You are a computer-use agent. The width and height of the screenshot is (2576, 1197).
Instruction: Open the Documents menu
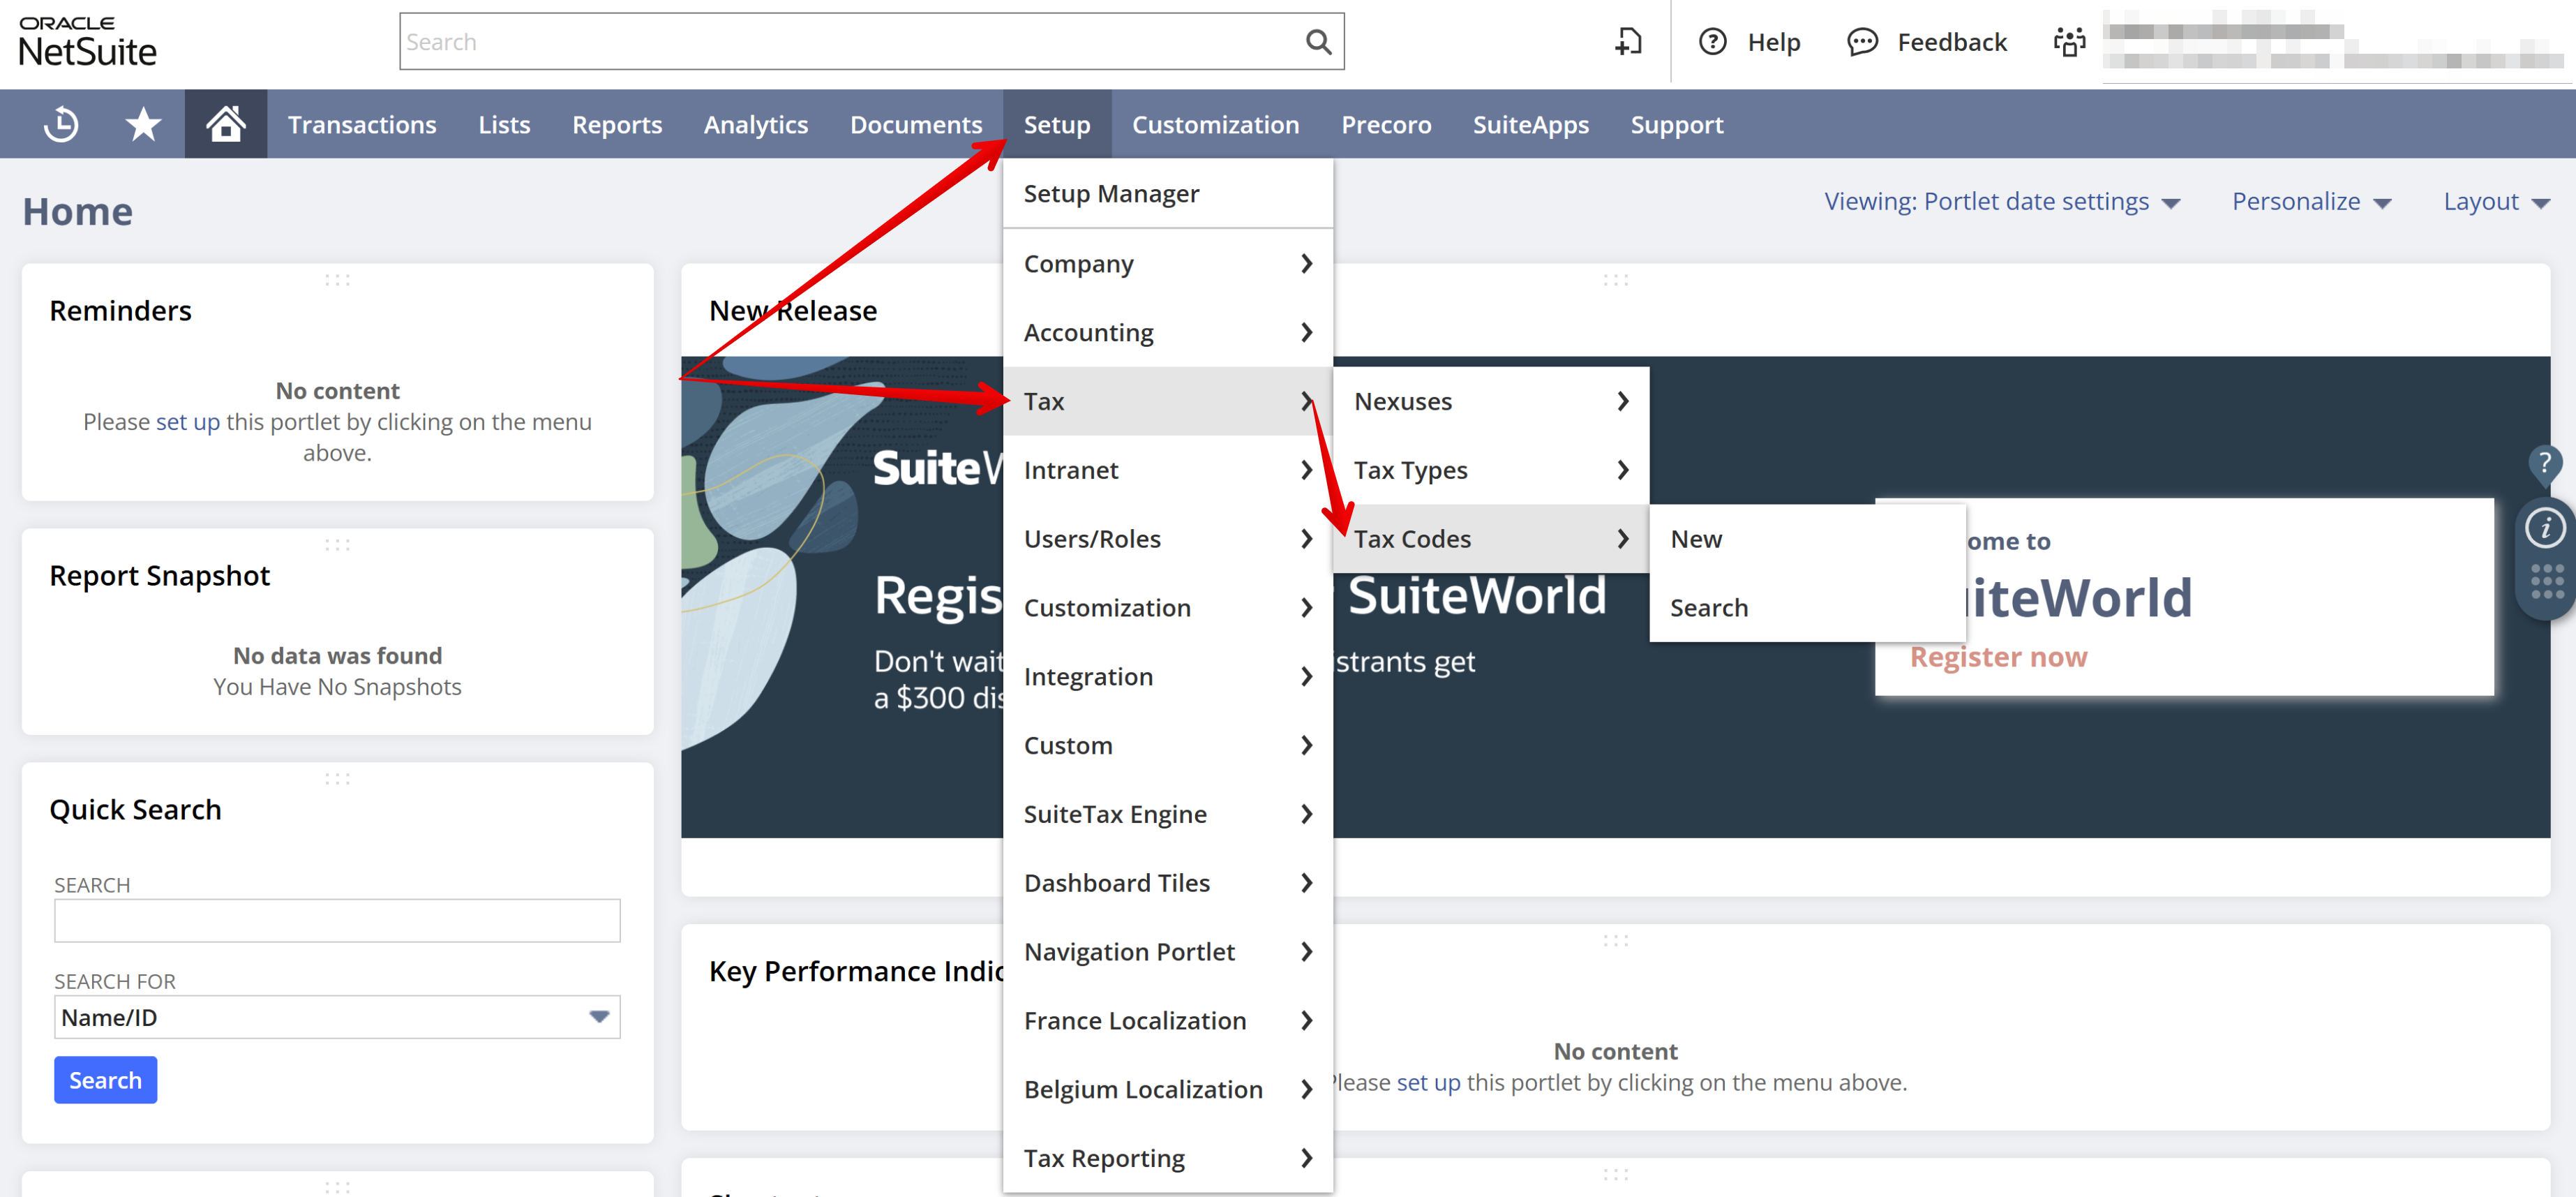[916, 125]
